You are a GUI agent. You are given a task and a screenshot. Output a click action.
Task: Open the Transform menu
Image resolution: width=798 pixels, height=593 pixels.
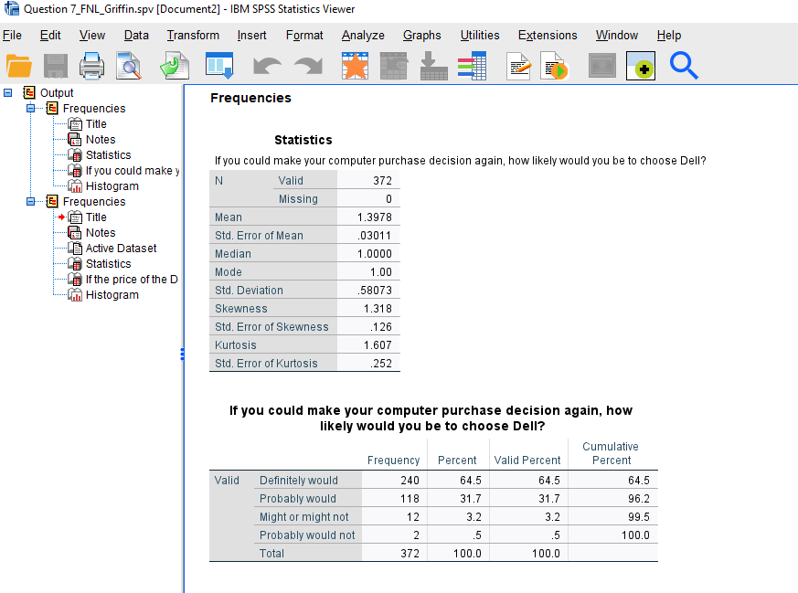click(192, 36)
